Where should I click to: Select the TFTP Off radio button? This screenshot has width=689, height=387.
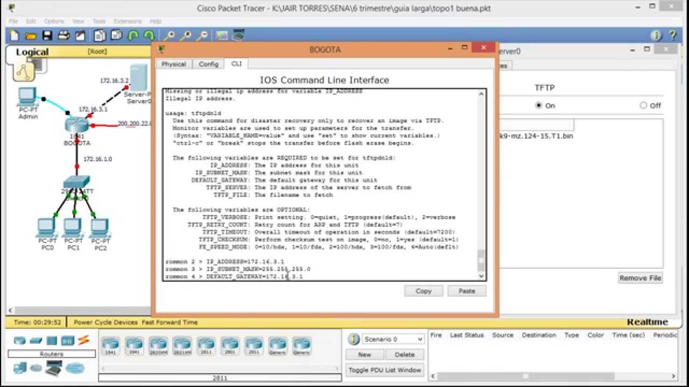(643, 105)
